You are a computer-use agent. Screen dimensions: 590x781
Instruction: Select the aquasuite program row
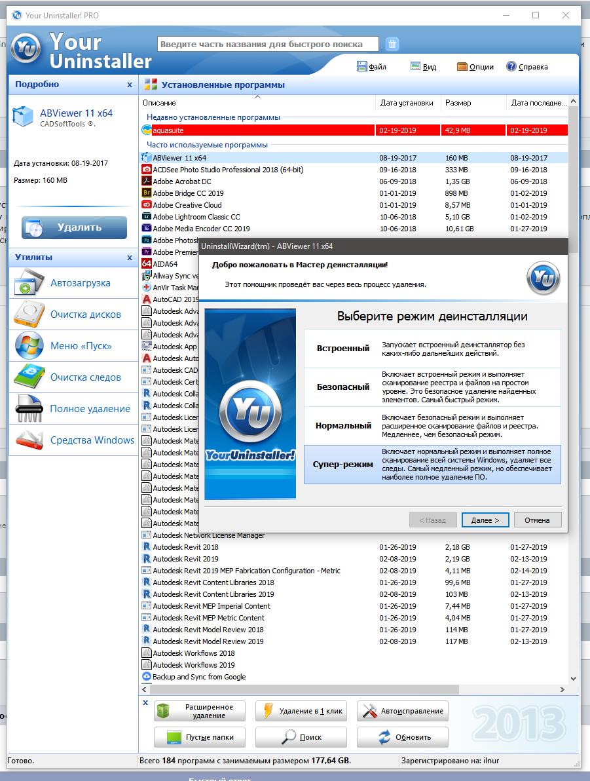[354, 130]
